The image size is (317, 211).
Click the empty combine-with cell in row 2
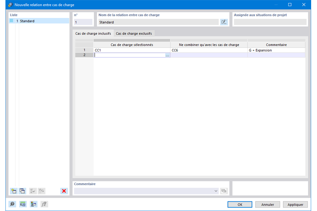point(209,55)
